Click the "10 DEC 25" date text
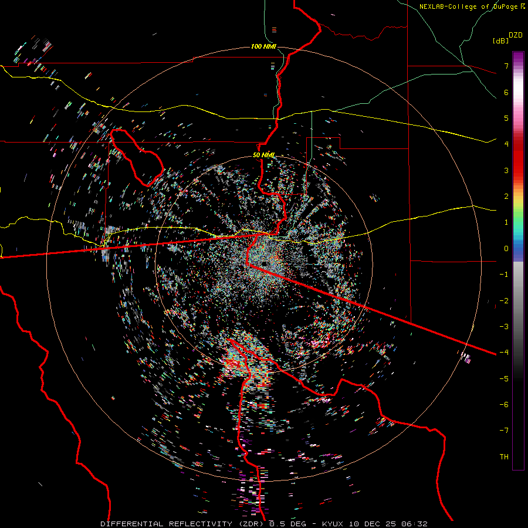 tap(373, 524)
